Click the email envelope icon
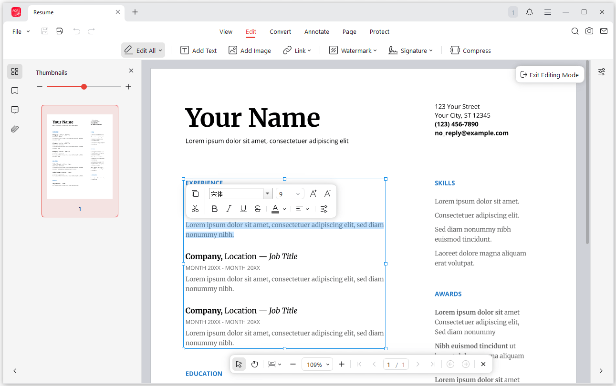Screen dimensions: 616x386 coord(604,31)
